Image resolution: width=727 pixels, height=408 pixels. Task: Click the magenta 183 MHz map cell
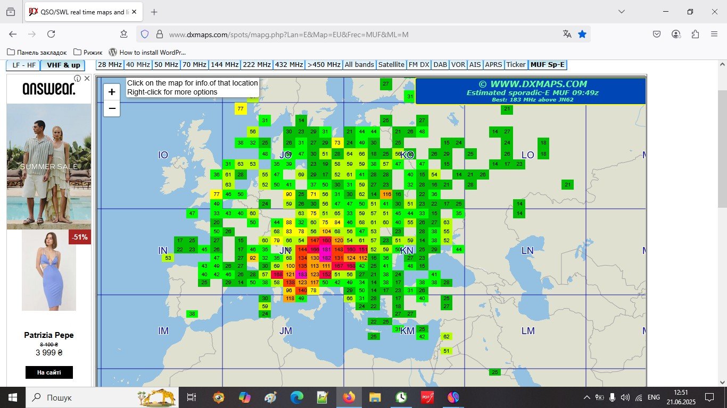(x=302, y=274)
